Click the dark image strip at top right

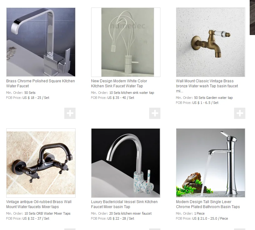(252, 17)
